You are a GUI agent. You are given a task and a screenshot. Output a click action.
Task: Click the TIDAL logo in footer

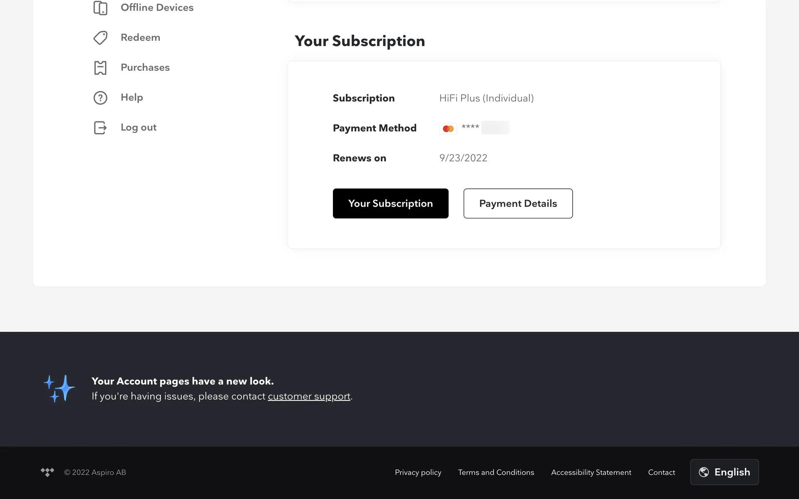point(47,472)
